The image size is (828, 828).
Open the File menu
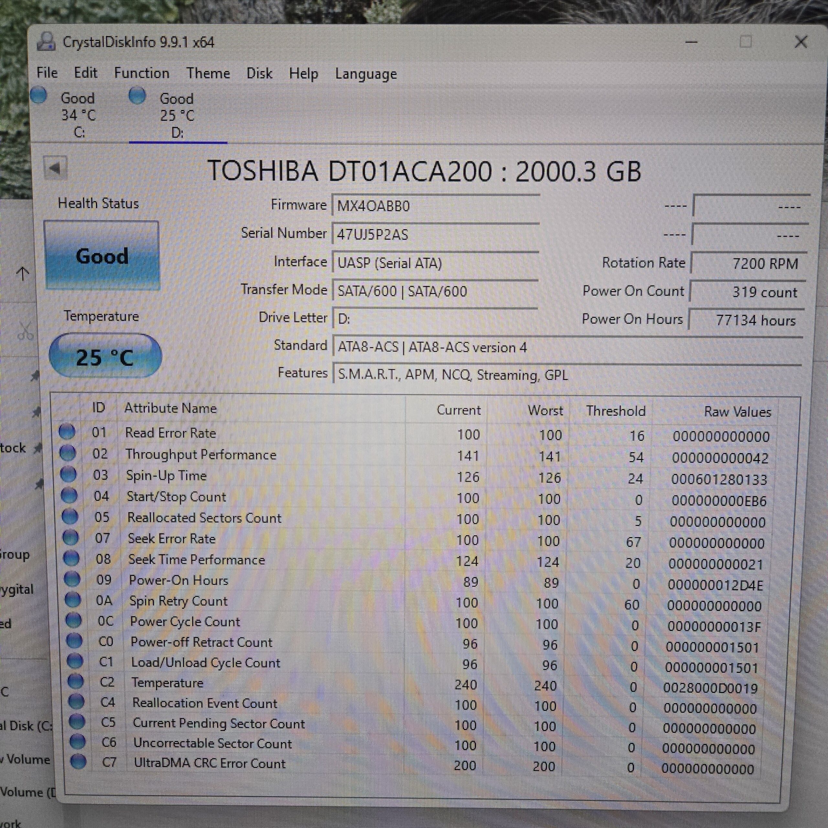point(47,73)
